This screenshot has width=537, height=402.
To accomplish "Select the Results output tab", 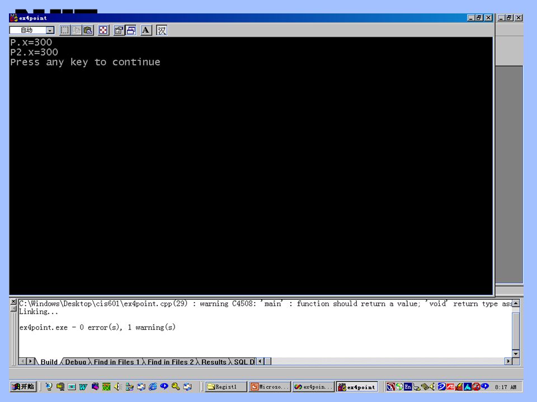I will point(214,362).
